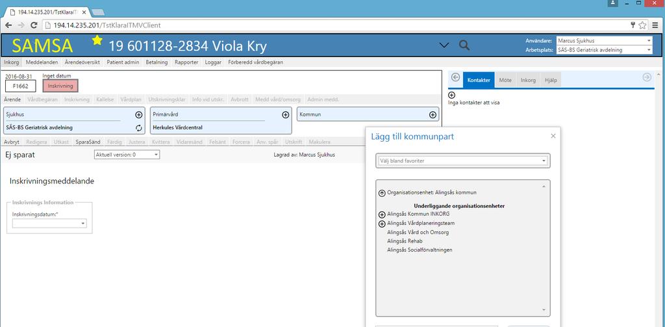Open a new browser tab

pos(98,12)
